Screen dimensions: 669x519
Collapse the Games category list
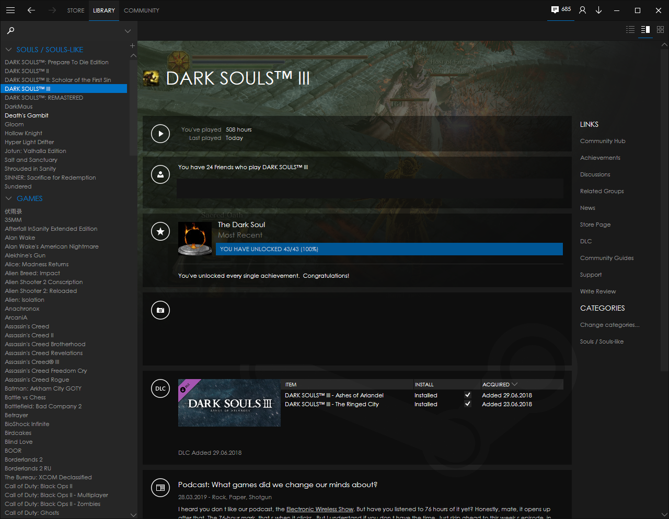click(x=8, y=198)
